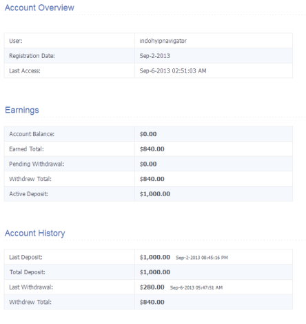The height and width of the screenshot is (324, 306).
Task: Select the $0.00 Account Balance value
Action: pos(148,134)
